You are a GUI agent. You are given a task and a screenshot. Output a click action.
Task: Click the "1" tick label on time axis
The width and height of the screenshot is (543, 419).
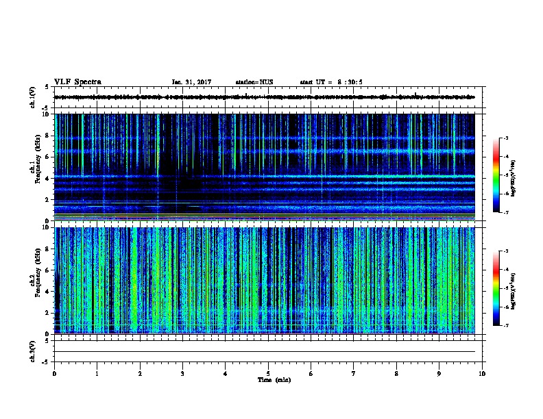97,374
